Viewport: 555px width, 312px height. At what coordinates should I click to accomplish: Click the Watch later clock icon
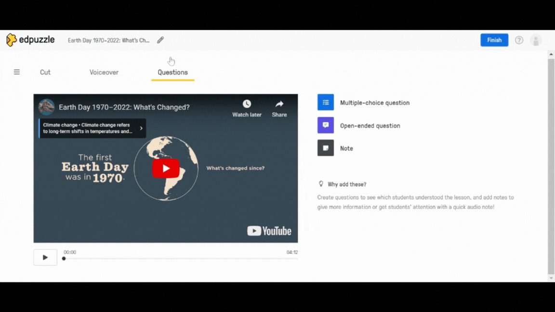point(247,104)
